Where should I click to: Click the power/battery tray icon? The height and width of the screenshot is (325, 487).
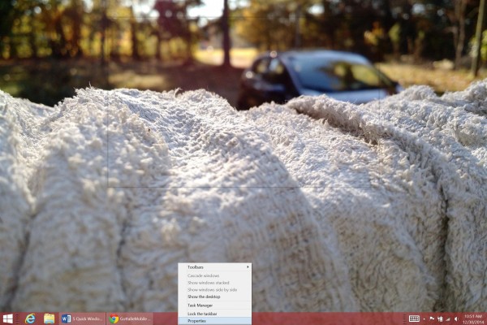(x=440, y=318)
